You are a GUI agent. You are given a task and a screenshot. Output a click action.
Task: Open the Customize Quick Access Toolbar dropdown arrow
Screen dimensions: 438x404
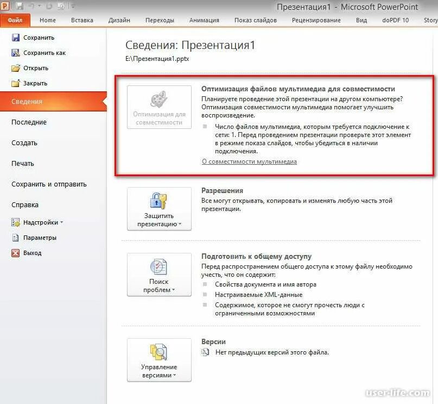point(73,6)
